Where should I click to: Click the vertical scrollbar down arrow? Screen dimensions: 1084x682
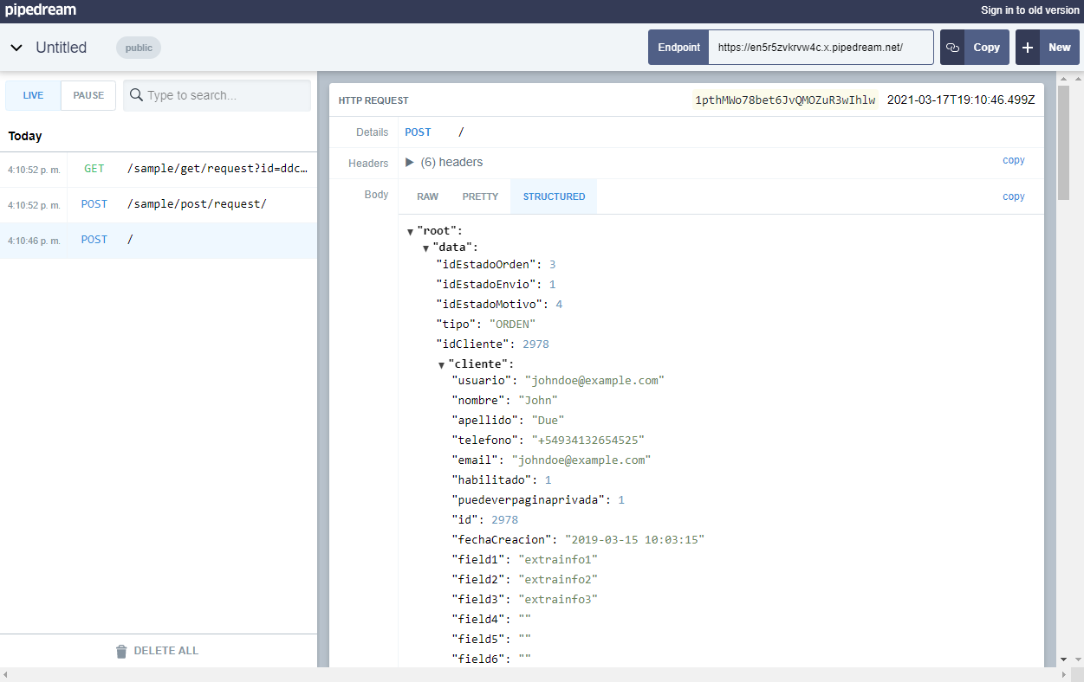1063,660
